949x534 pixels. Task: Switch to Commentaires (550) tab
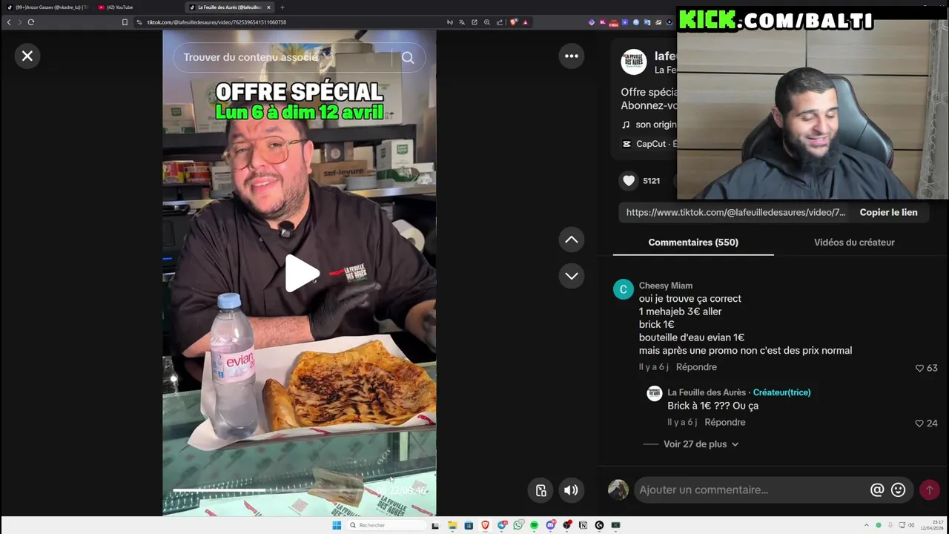click(693, 243)
